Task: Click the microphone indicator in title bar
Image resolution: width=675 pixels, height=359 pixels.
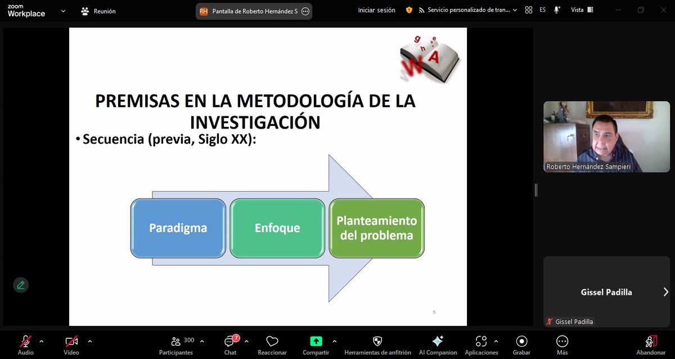Action: [x=557, y=10]
